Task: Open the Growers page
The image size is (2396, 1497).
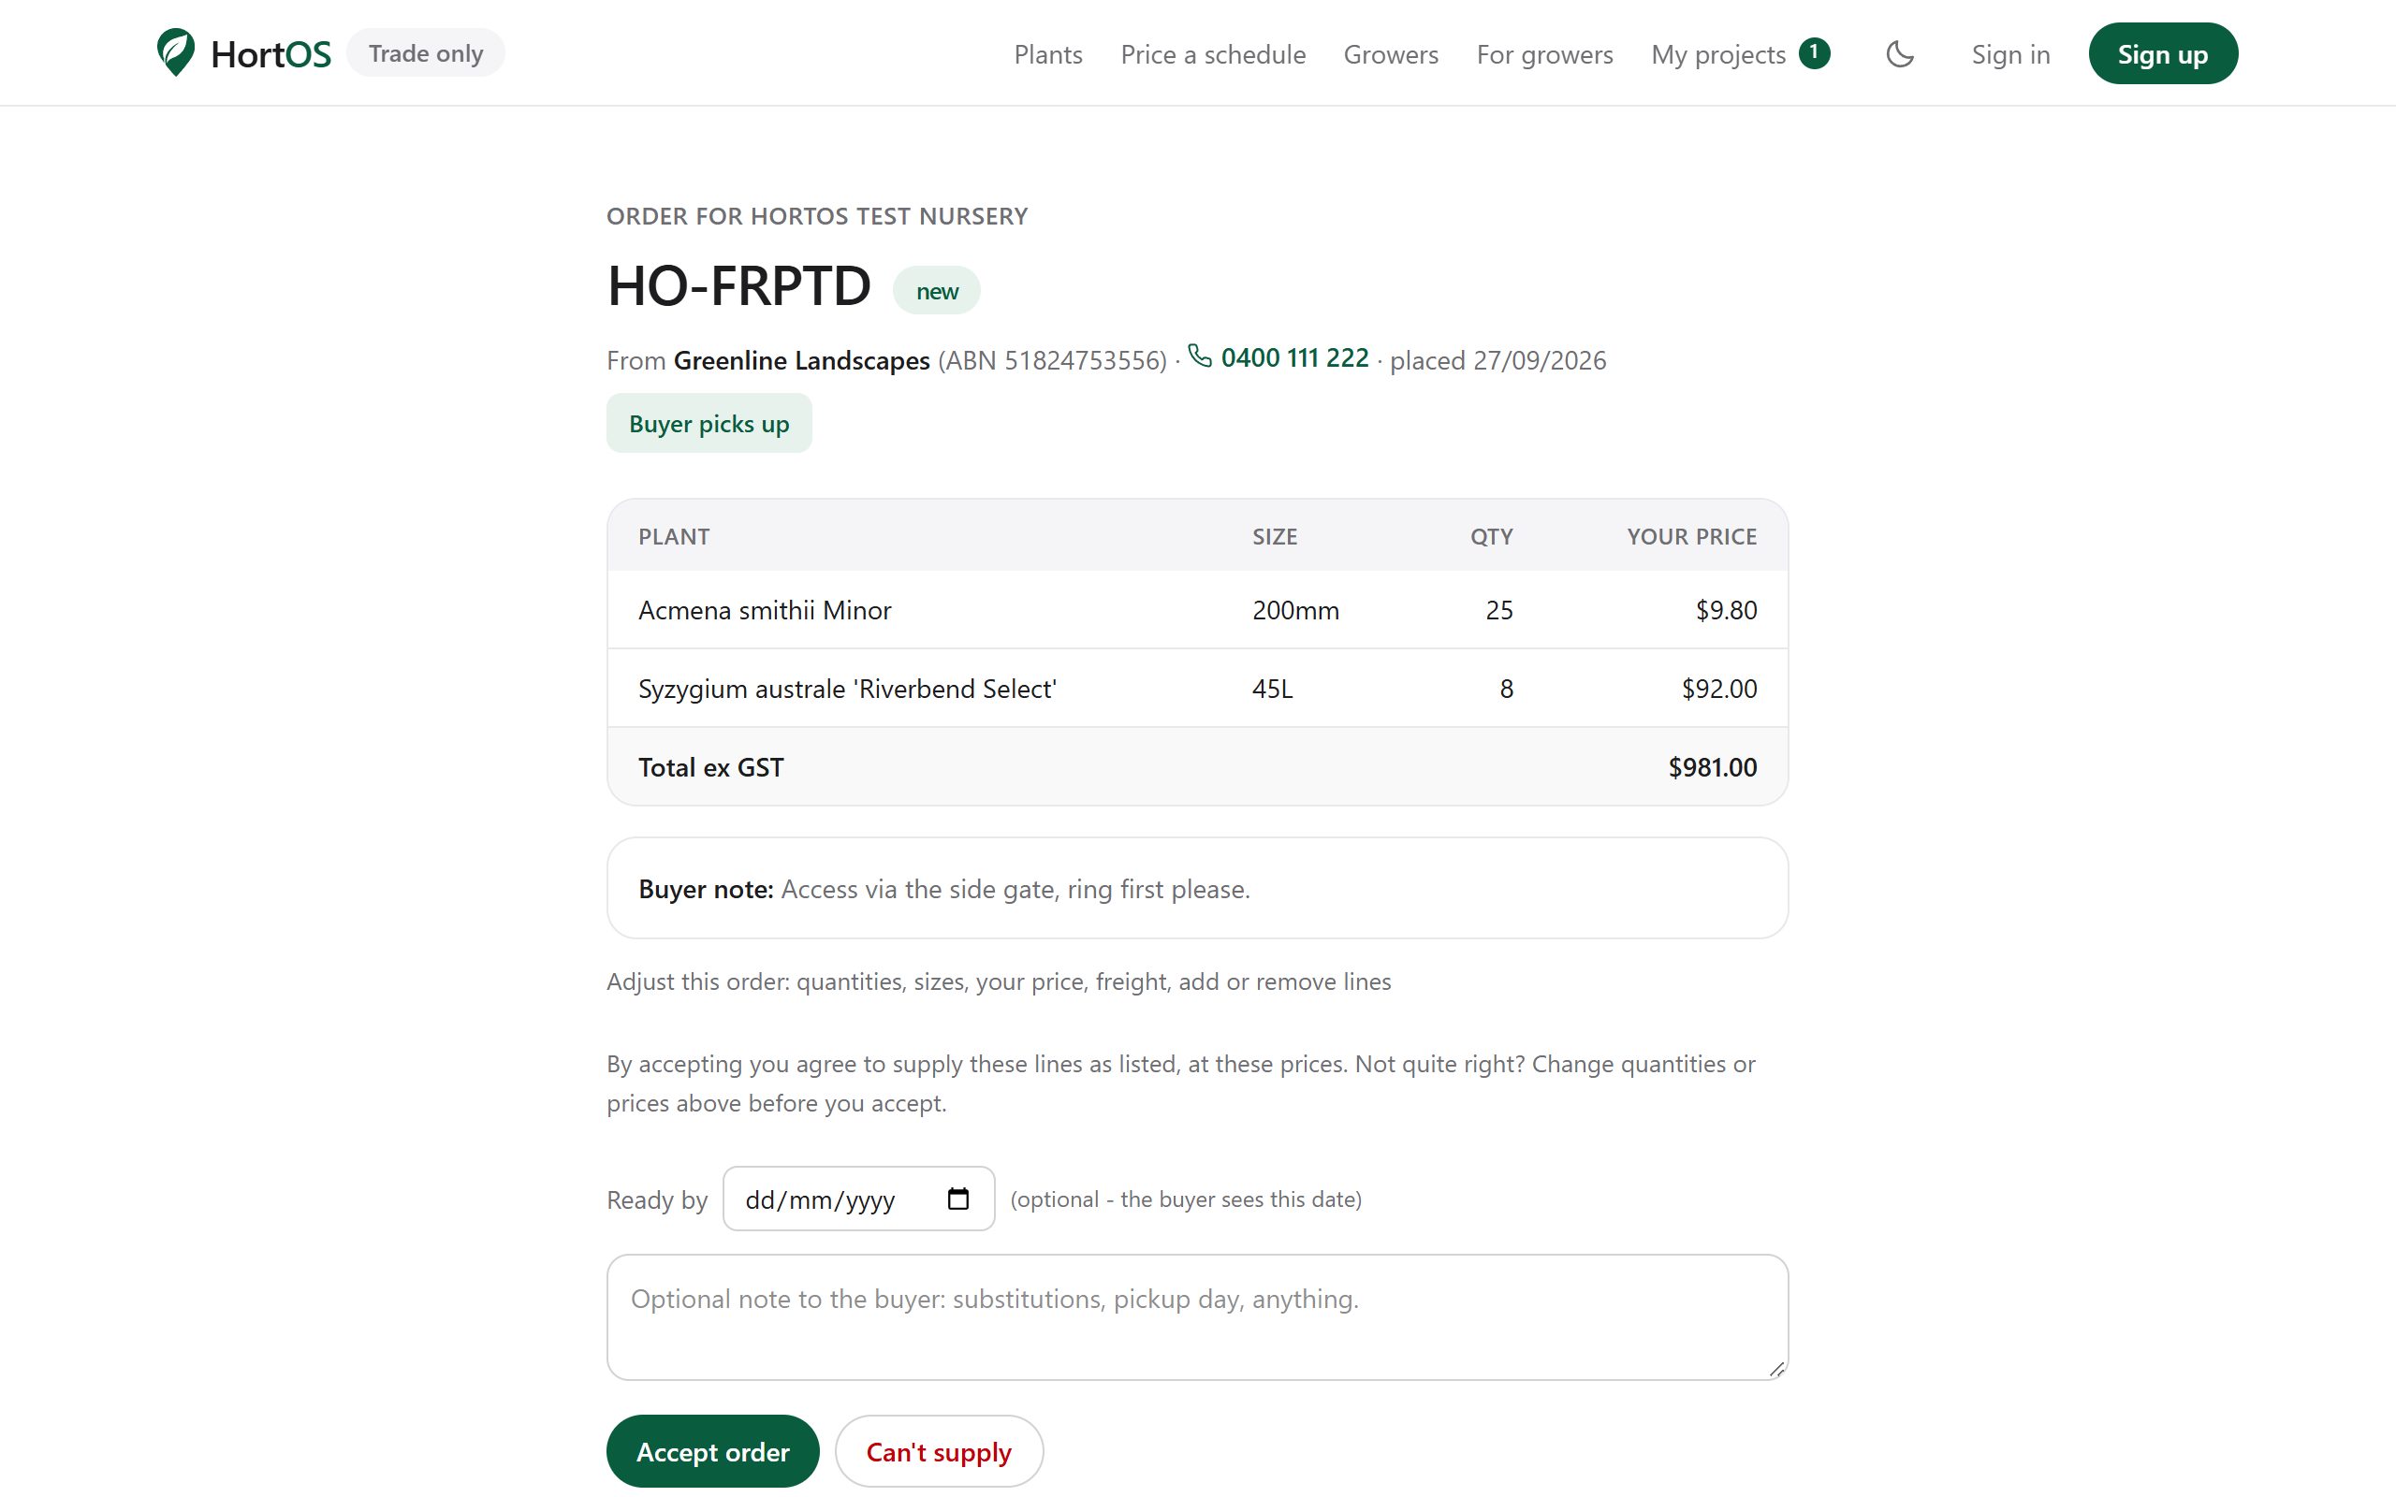Action: coord(1390,53)
